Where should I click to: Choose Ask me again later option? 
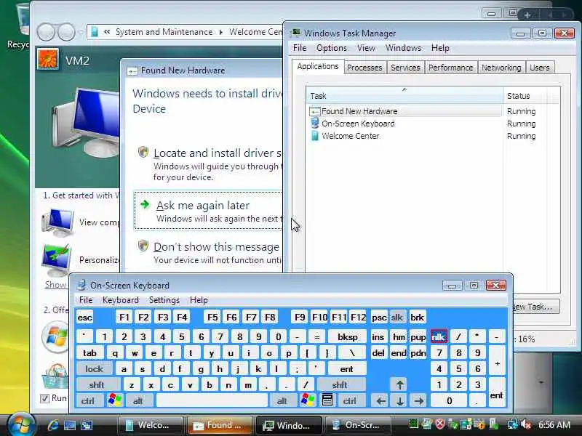(208, 211)
